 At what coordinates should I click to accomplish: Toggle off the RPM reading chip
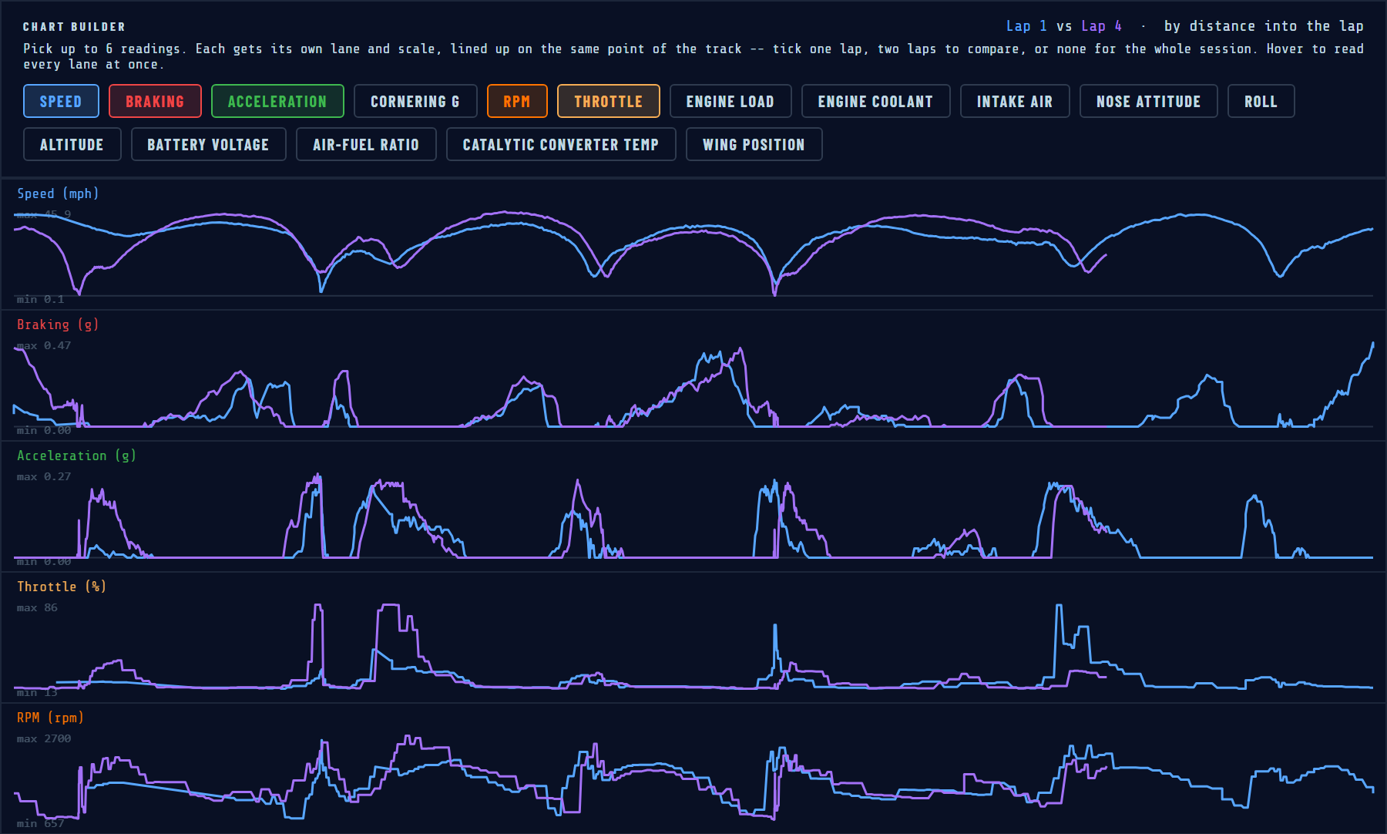517,101
